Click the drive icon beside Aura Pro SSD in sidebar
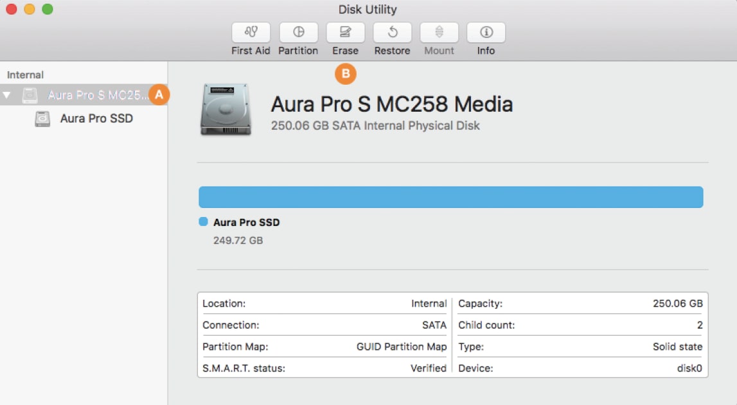This screenshot has height=405, width=737. [42, 119]
